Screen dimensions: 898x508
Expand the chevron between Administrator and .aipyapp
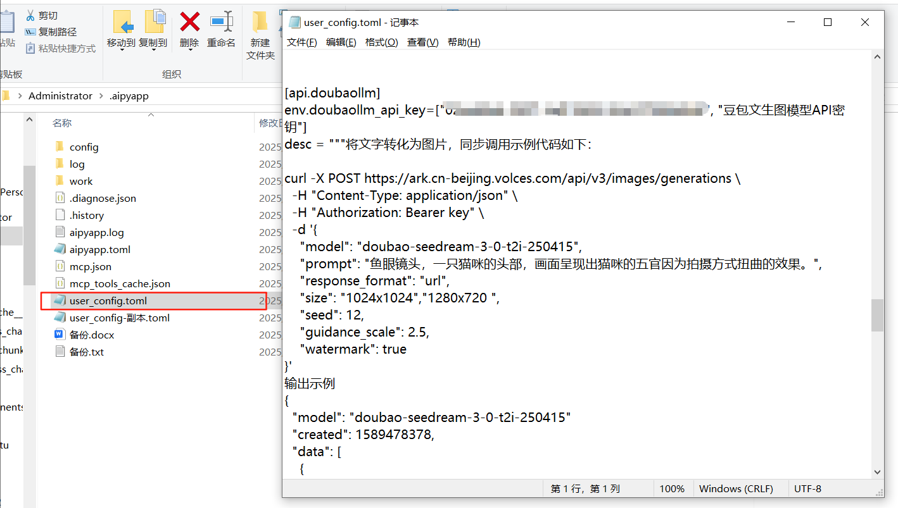click(101, 96)
